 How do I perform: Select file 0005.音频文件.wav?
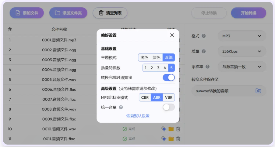(59, 80)
